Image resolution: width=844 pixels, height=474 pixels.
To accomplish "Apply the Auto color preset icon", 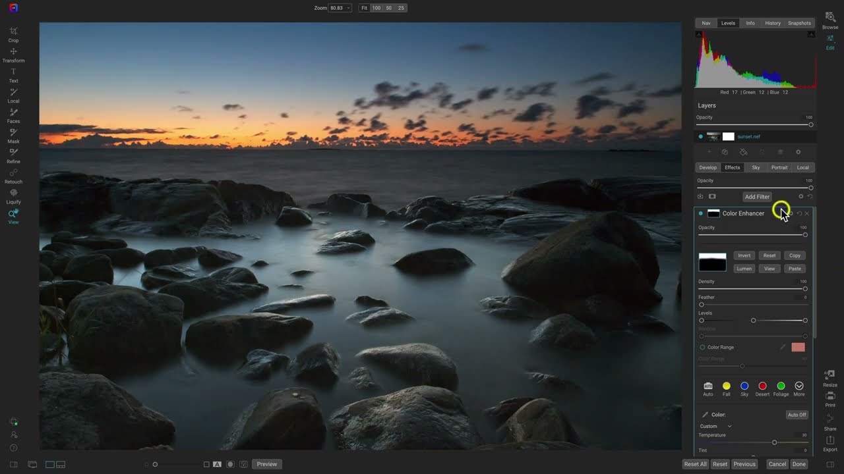I will pos(708,386).
